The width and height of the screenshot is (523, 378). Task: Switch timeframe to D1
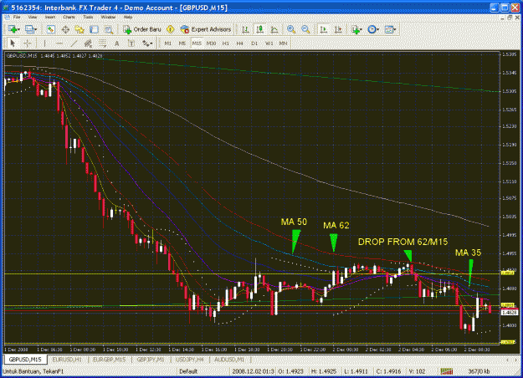point(254,43)
